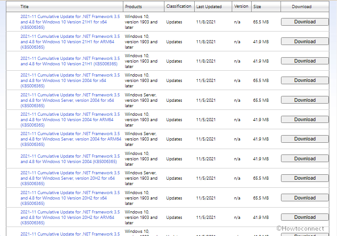The image size is (337, 236).
Task: Open title link for Windows 10 20H2 x64
Action: pos(70,198)
